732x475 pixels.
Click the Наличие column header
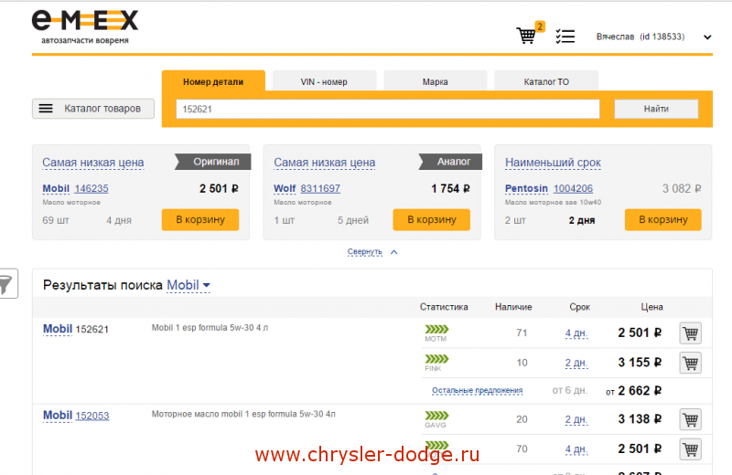(x=513, y=307)
